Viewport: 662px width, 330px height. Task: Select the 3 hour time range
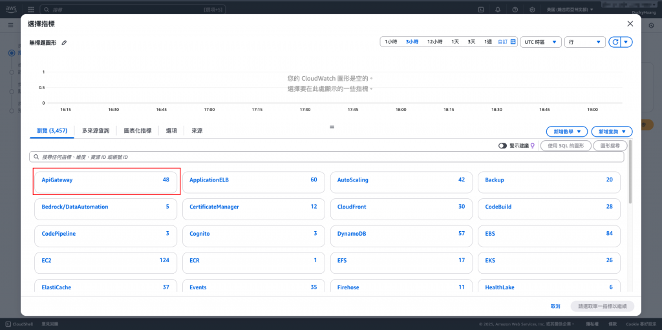(x=412, y=42)
